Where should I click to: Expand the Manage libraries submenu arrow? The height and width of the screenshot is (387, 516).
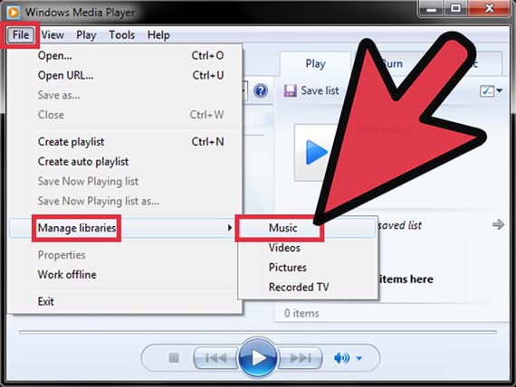pos(230,228)
